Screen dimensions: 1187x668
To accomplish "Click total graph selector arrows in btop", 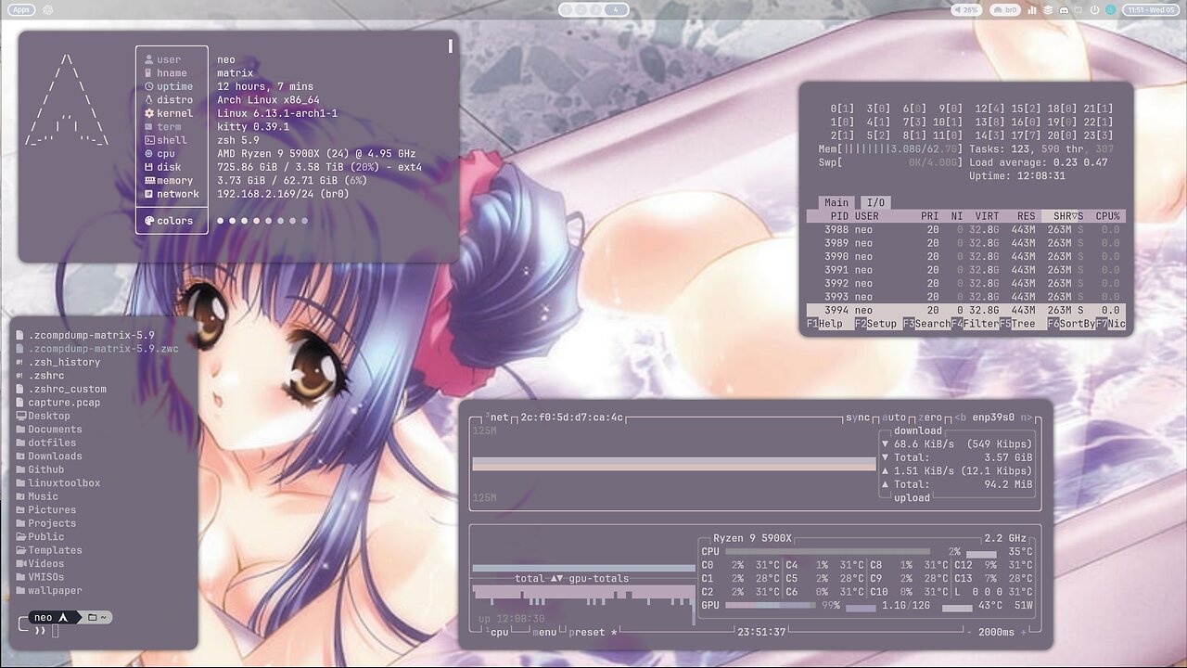I will 556,578.
